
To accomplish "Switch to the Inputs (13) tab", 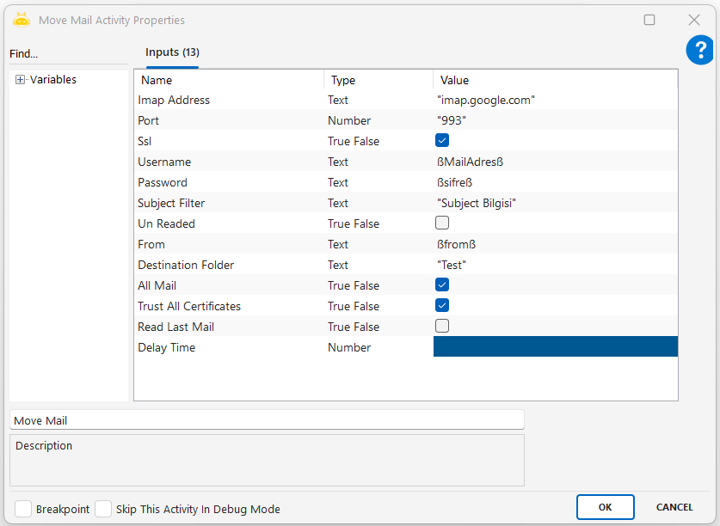I will [172, 52].
